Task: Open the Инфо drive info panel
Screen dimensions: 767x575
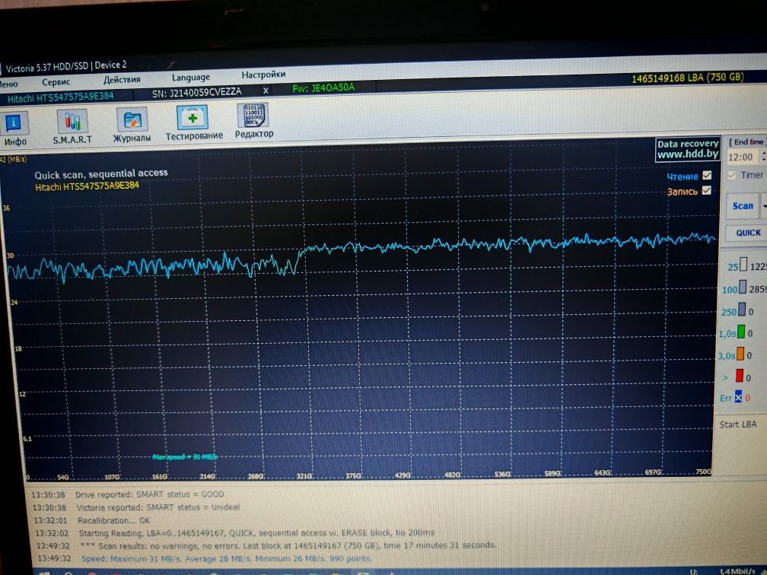Action: coord(14,129)
